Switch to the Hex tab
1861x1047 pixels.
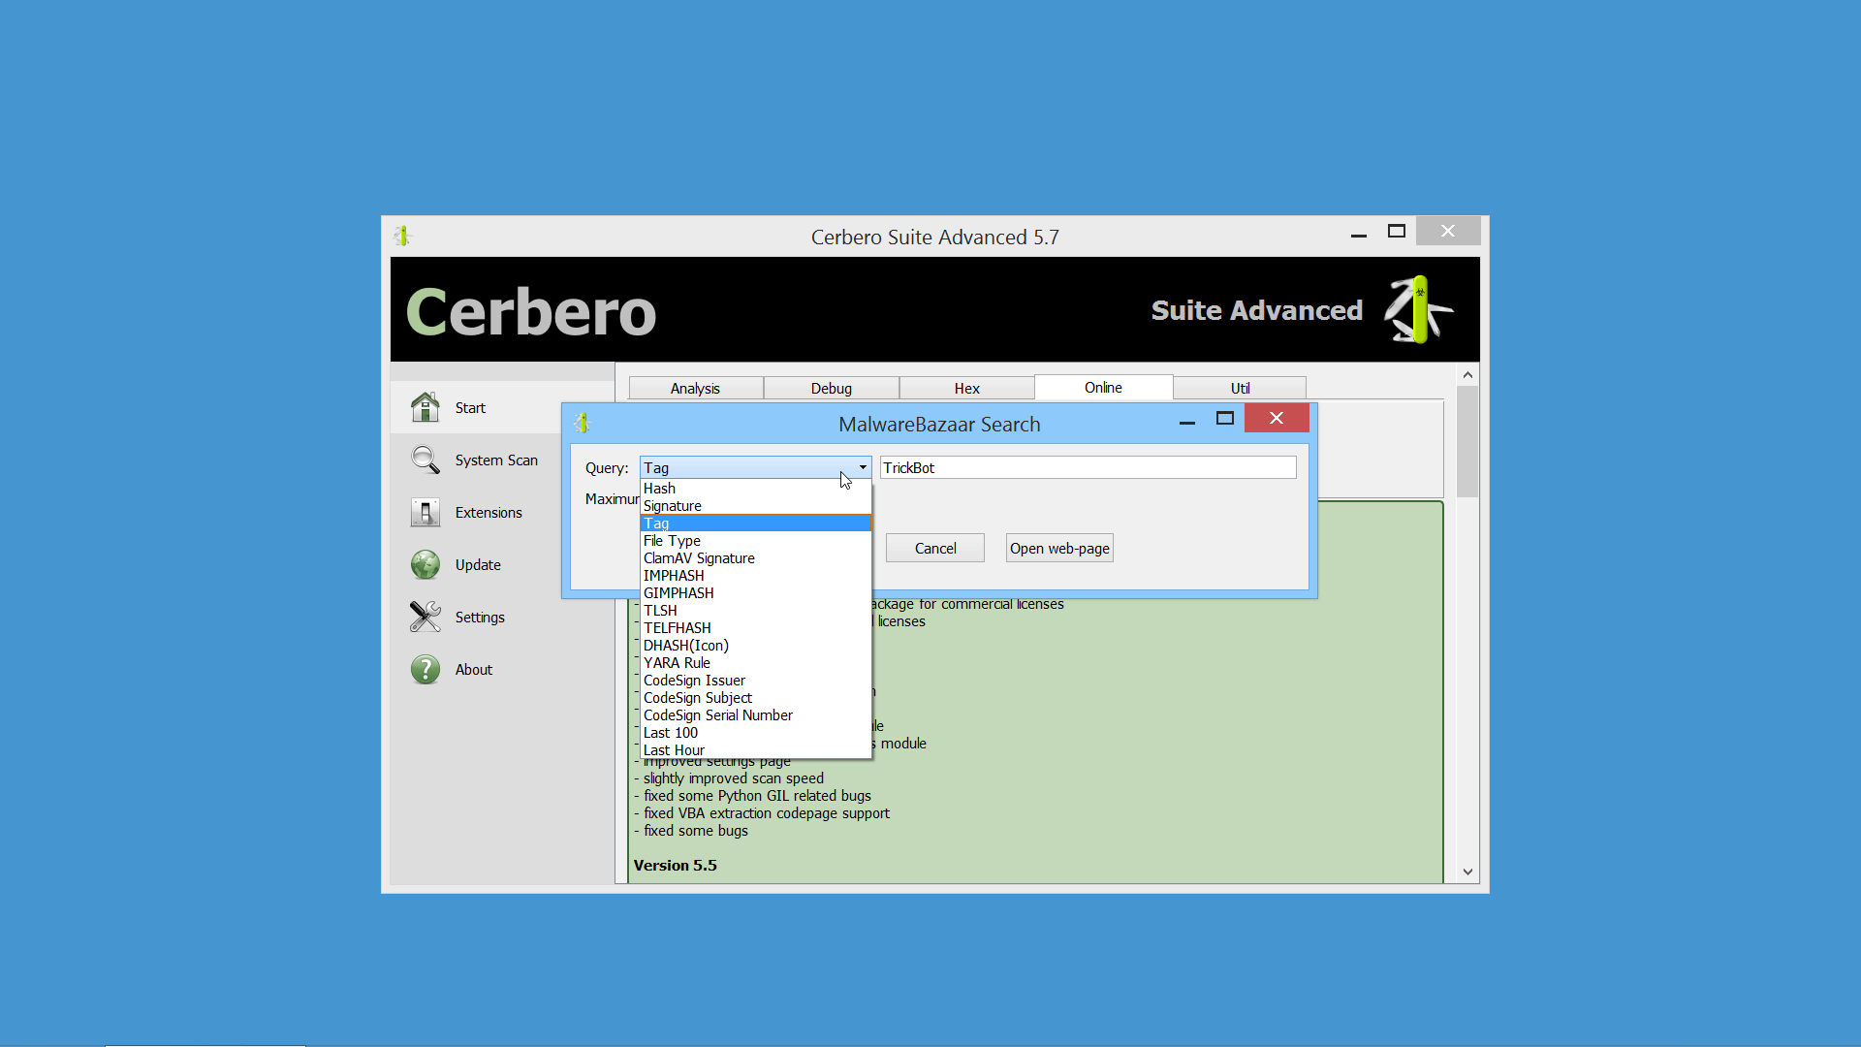pos(966,388)
